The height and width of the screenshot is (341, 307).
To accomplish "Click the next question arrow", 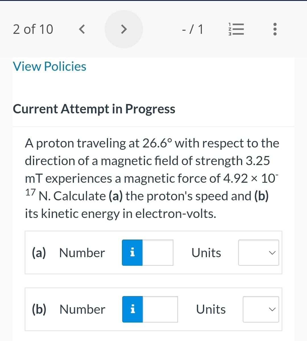I will (123, 29).
